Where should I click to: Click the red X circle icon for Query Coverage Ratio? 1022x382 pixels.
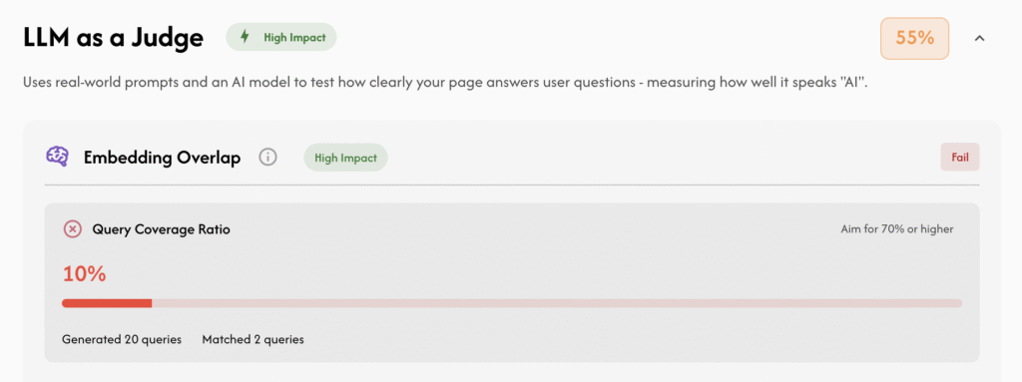click(72, 229)
